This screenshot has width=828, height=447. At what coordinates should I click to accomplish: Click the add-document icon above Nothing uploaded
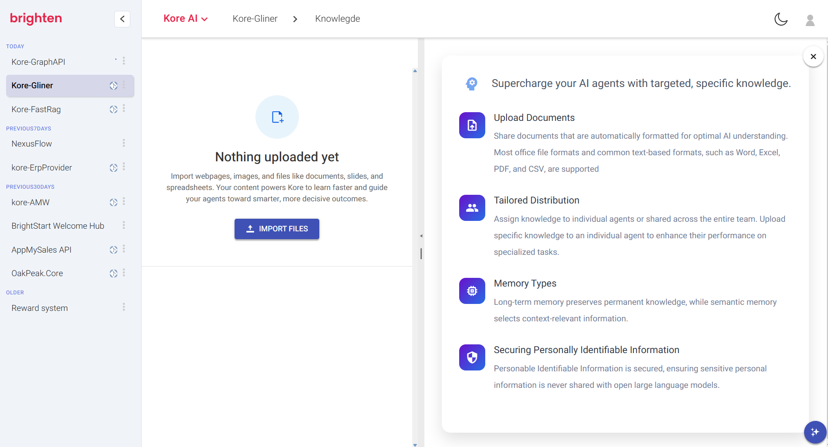[x=277, y=117]
